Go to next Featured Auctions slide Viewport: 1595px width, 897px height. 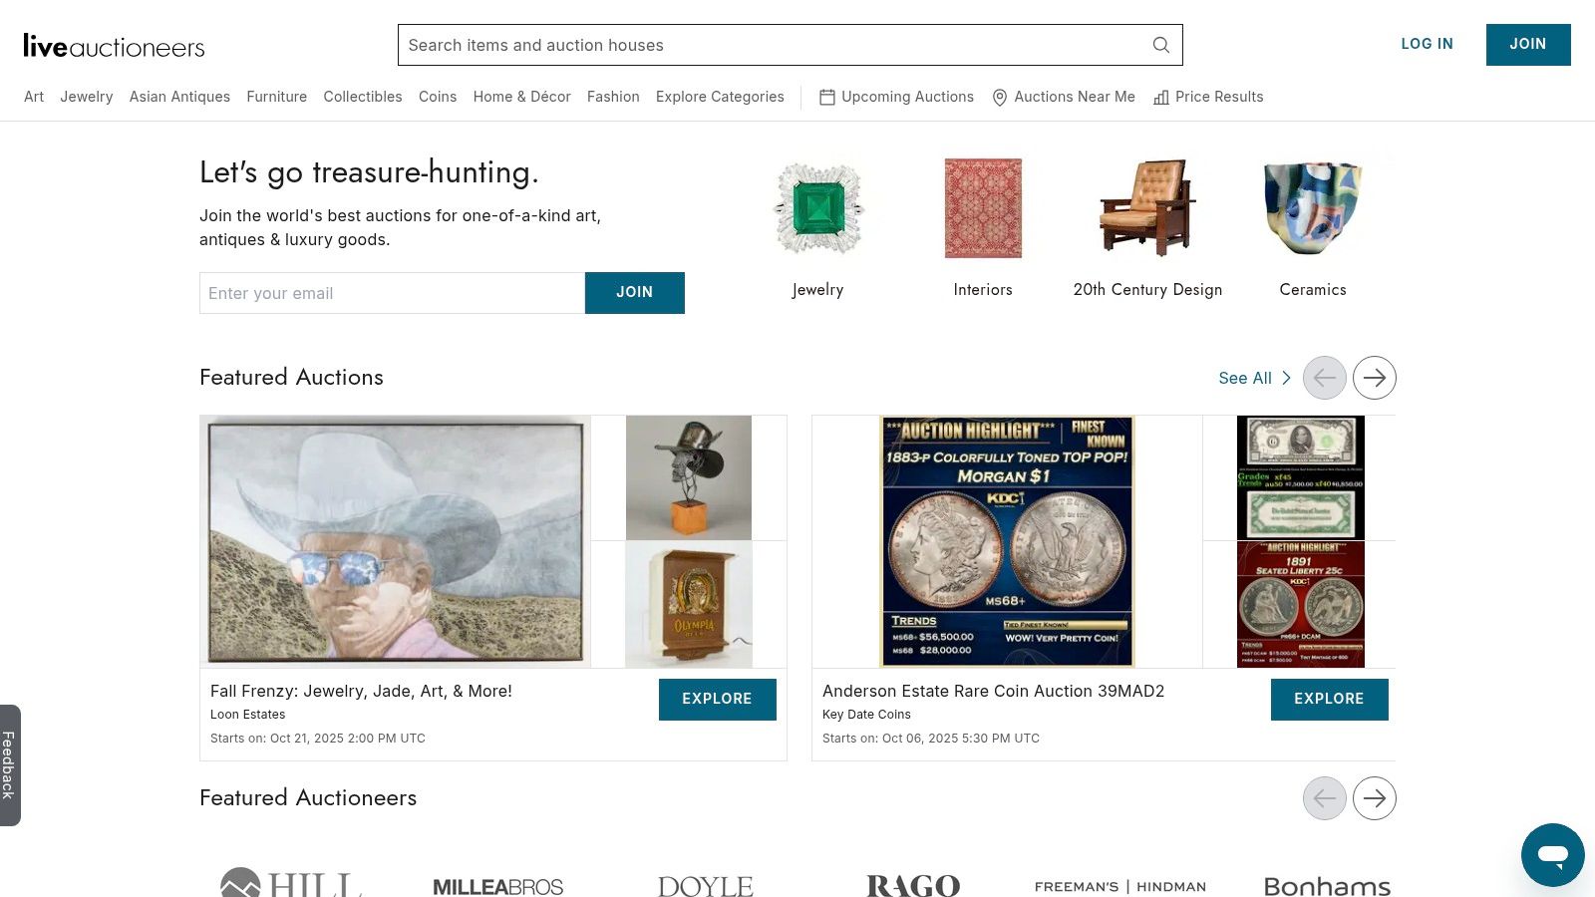(1374, 378)
